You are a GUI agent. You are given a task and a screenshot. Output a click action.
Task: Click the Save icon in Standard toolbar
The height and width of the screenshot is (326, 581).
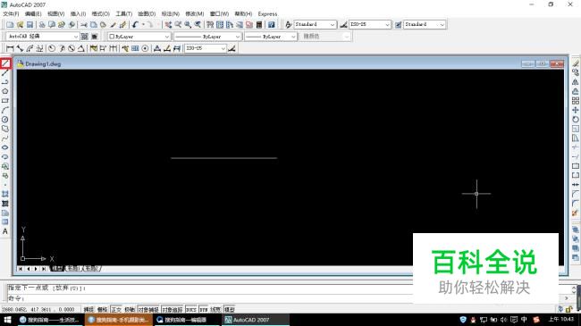coord(29,24)
